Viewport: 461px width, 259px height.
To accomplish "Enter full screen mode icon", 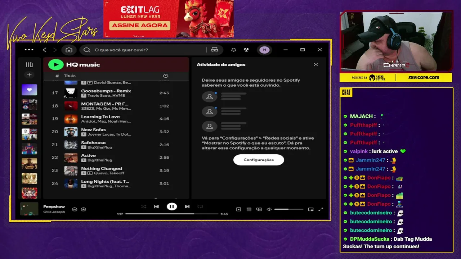I will [x=321, y=209].
